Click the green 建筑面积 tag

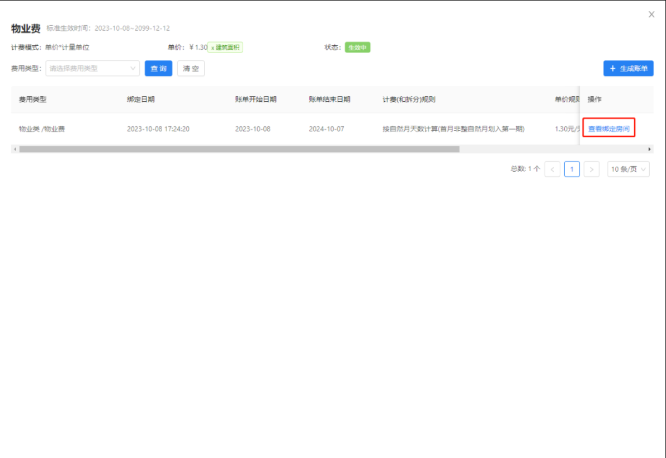[x=226, y=48]
